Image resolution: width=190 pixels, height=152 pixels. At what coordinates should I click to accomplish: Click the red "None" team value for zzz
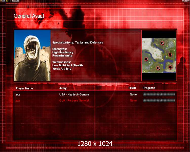(133, 101)
